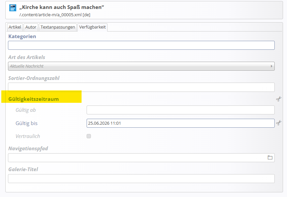Toggle the Vertraulich checkbox

pos(89,136)
